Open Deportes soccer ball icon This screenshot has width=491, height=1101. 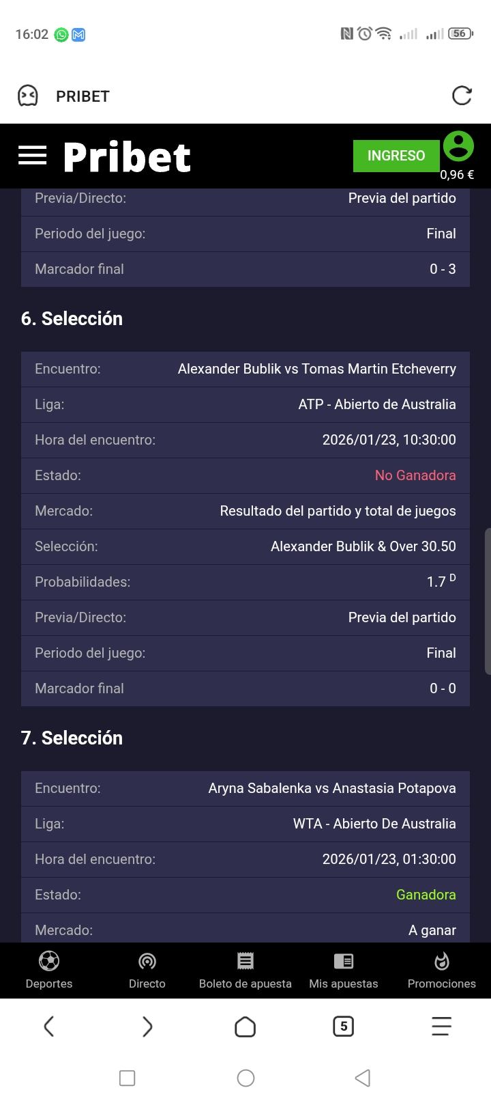click(x=49, y=962)
